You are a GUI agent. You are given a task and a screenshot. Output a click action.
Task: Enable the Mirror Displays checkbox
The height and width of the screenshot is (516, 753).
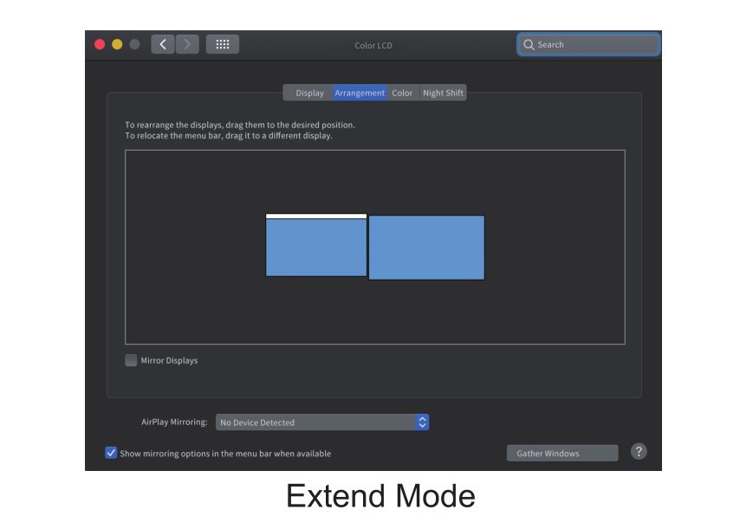[x=131, y=360]
